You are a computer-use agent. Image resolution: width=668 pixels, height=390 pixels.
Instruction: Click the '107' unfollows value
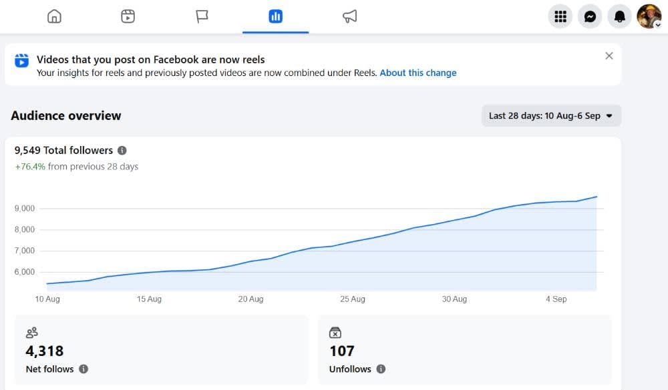[341, 351]
